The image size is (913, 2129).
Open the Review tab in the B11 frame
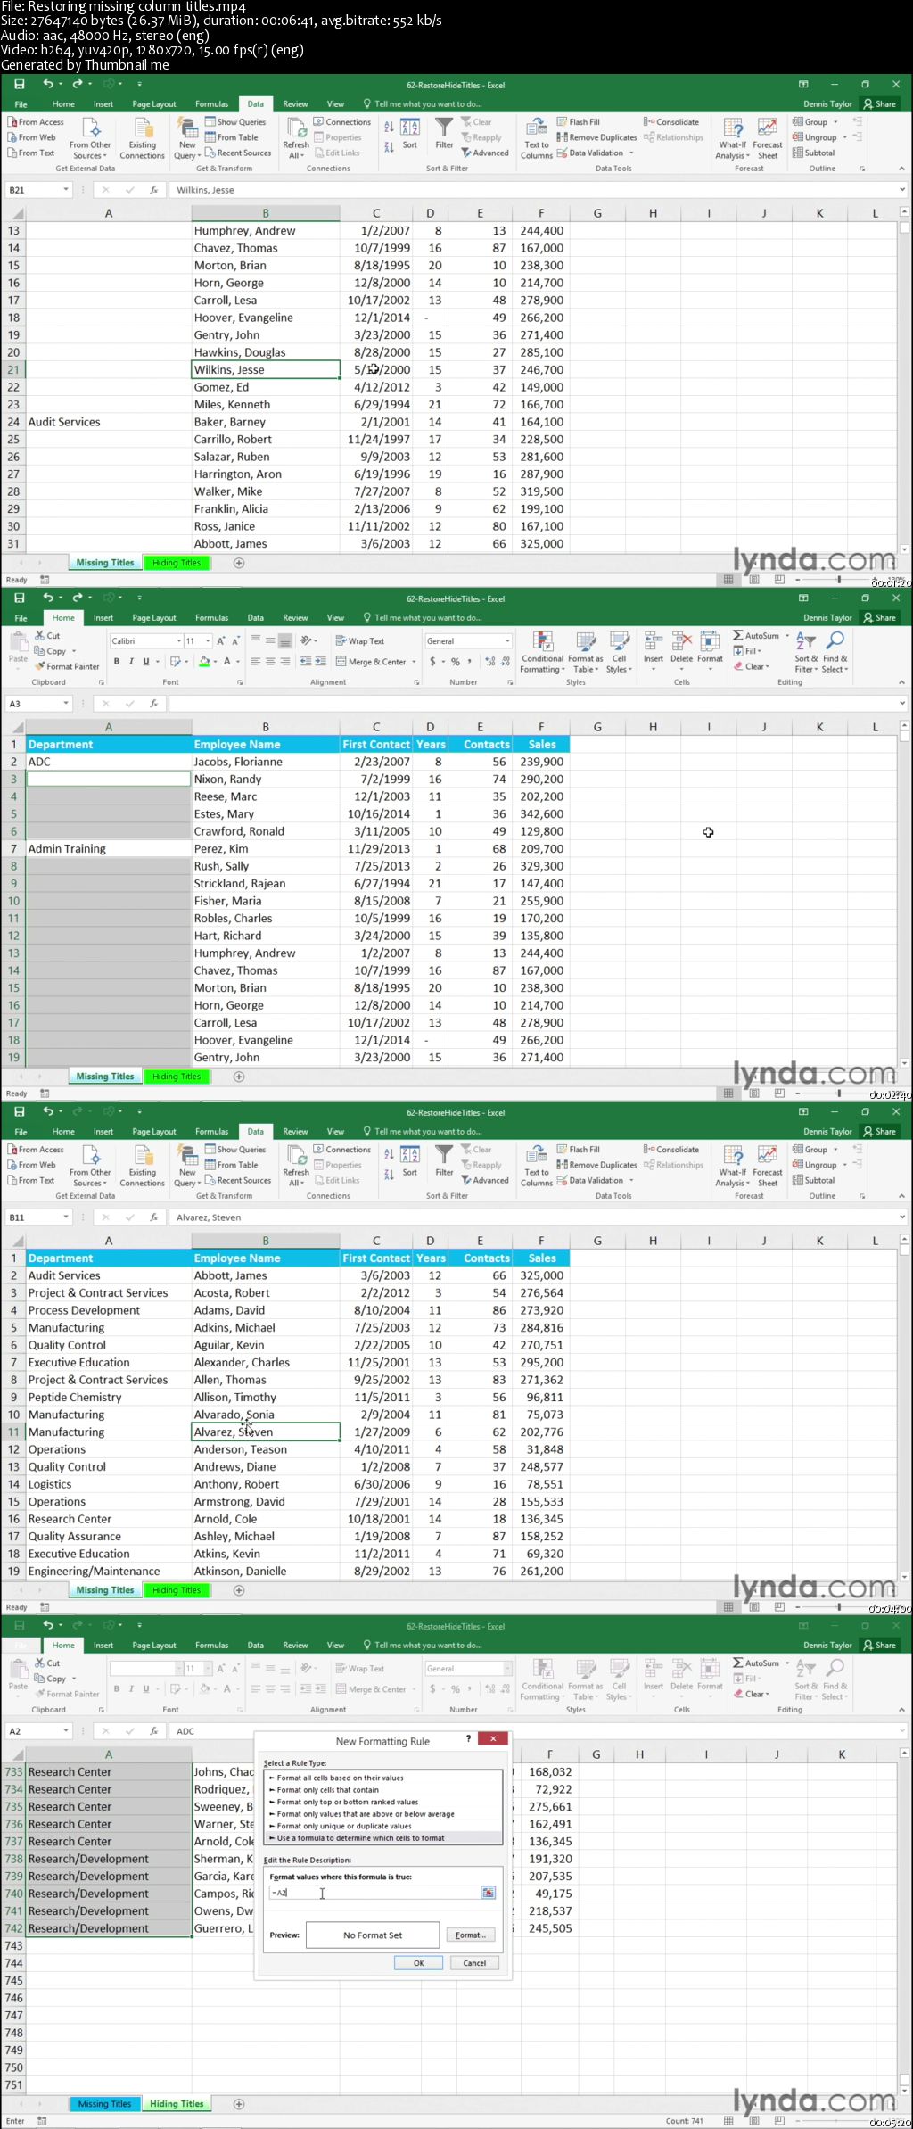[x=295, y=1131]
